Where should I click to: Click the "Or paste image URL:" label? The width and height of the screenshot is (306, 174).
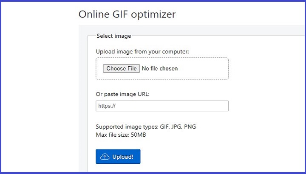pyautogui.click(x=123, y=94)
